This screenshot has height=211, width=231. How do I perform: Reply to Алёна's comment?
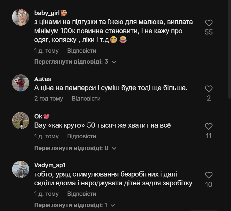86,98
